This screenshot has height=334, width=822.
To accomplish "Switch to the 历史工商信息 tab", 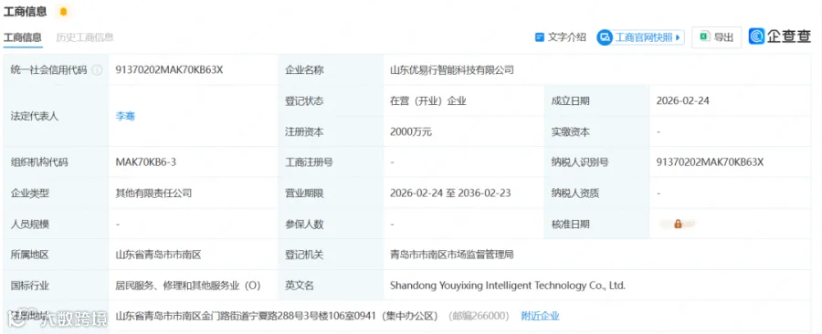I will [85, 37].
